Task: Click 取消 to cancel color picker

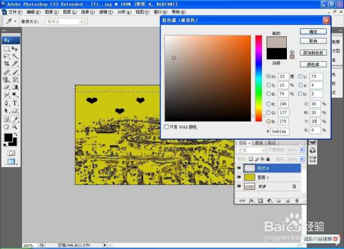Action: [313, 41]
